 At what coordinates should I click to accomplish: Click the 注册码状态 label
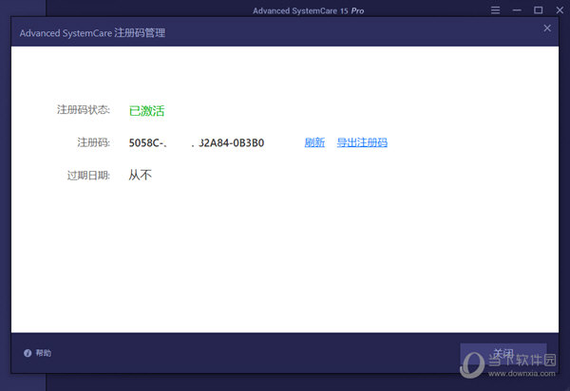pos(84,110)
